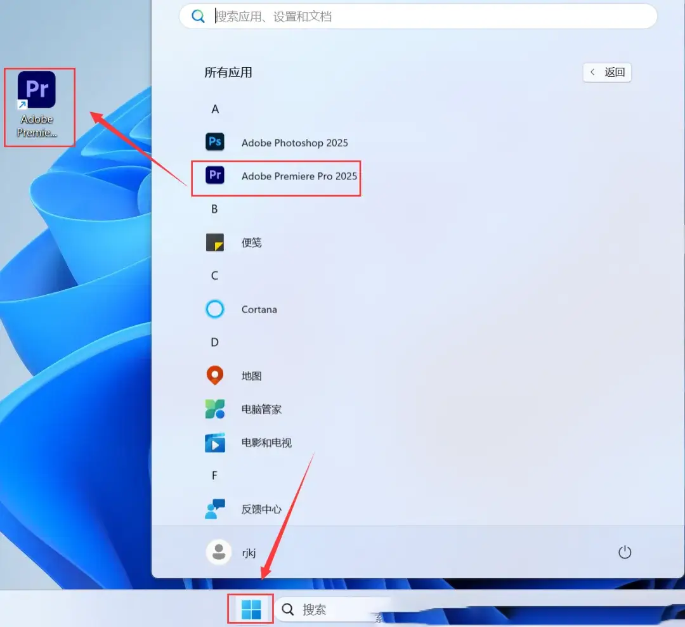Click the taskbar 搜索 search box
685x627 pixels.
pyautogui.click(x=330, y=610)
